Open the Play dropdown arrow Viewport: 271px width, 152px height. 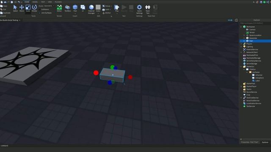117,14
